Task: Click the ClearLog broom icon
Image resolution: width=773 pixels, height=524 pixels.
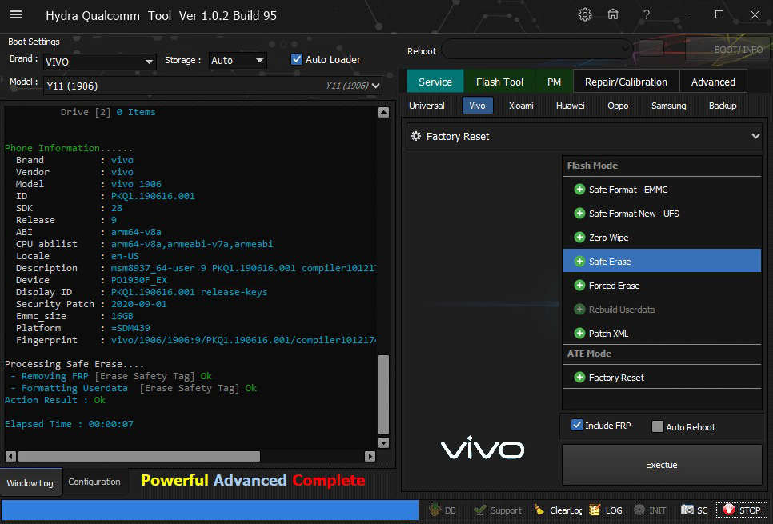Action: coord(539,510)
